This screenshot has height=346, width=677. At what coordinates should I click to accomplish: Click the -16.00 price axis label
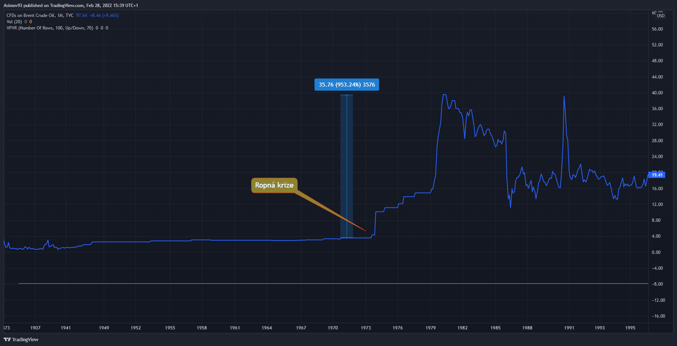(x=658, y=316)
